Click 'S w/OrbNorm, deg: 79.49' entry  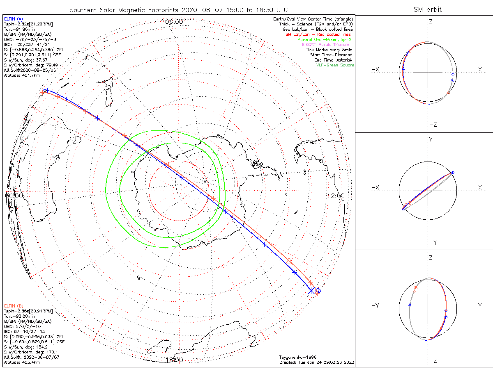pyautogui.click(x=30, y=65)
